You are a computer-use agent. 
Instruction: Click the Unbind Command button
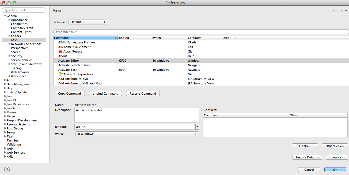click(x=105, y=94)
